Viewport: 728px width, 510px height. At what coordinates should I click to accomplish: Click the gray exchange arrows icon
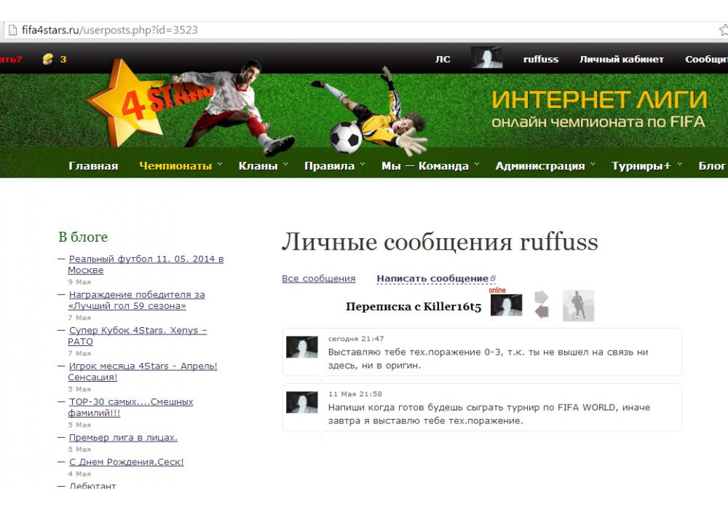[542, 305]
